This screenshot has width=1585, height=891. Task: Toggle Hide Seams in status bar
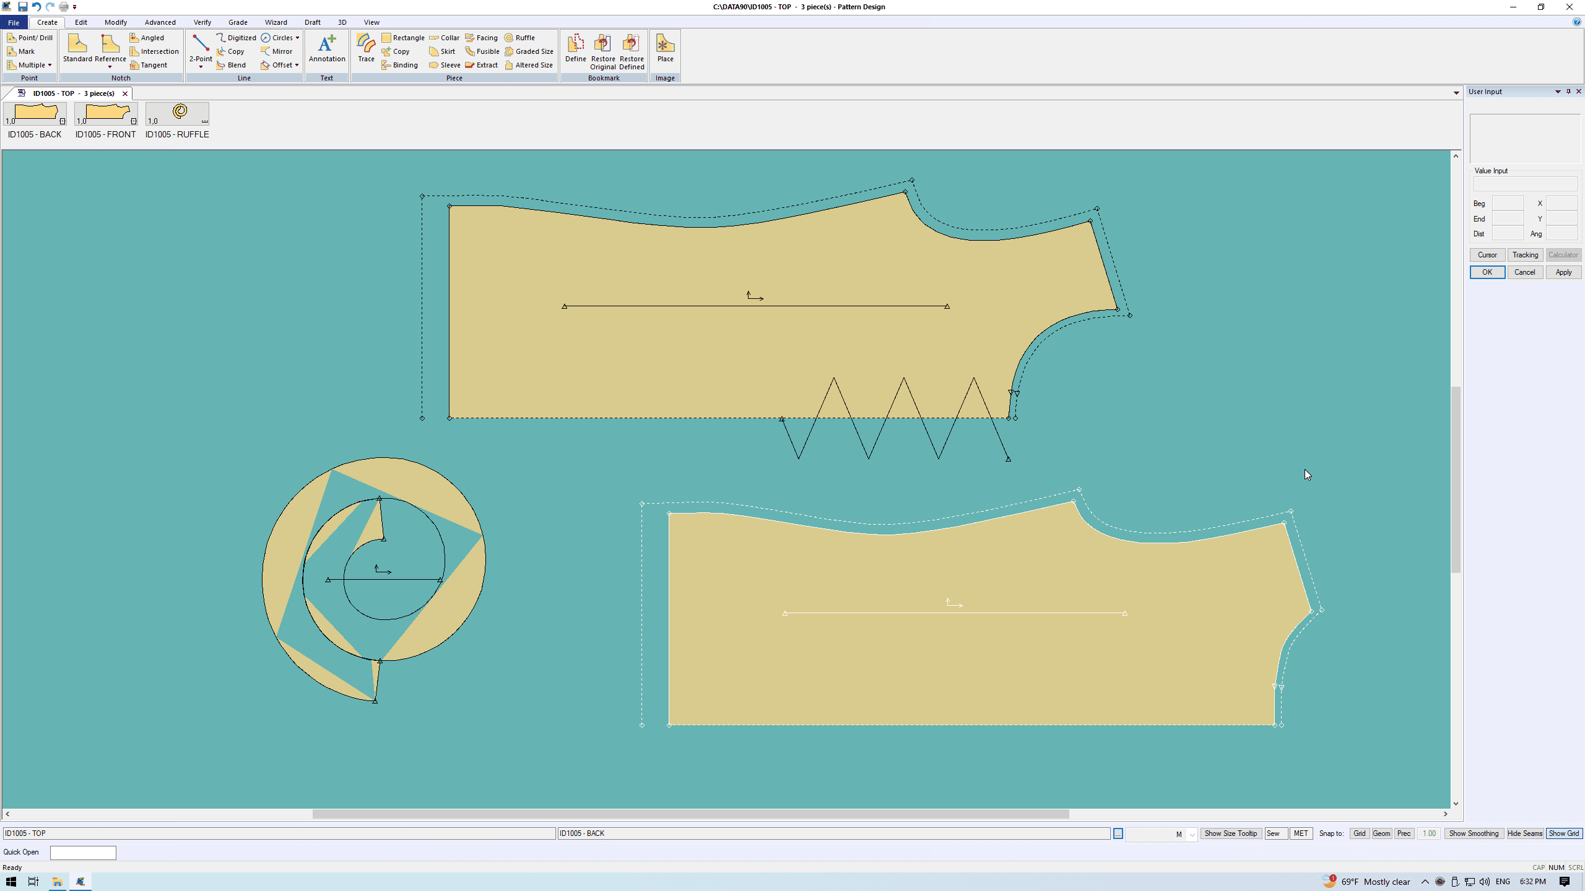pyautogui.click(x=1524, y=833)
